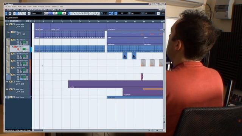
Task: Open the 1/4 quantize value dropdown
Action: [150, 13]
